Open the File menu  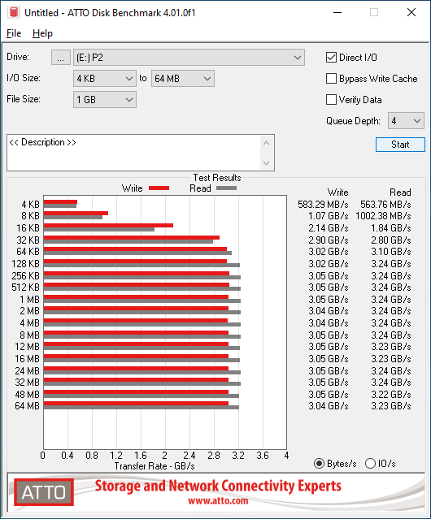pos(14,33)
